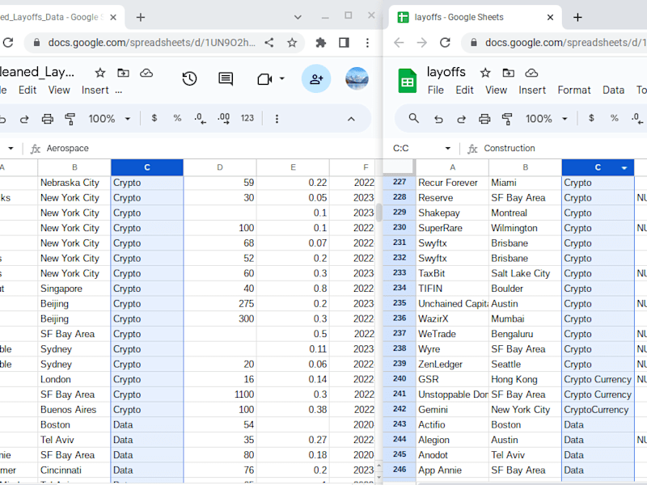
Task: Open Sheets home from green logo
Action: [x=408, y=81]
